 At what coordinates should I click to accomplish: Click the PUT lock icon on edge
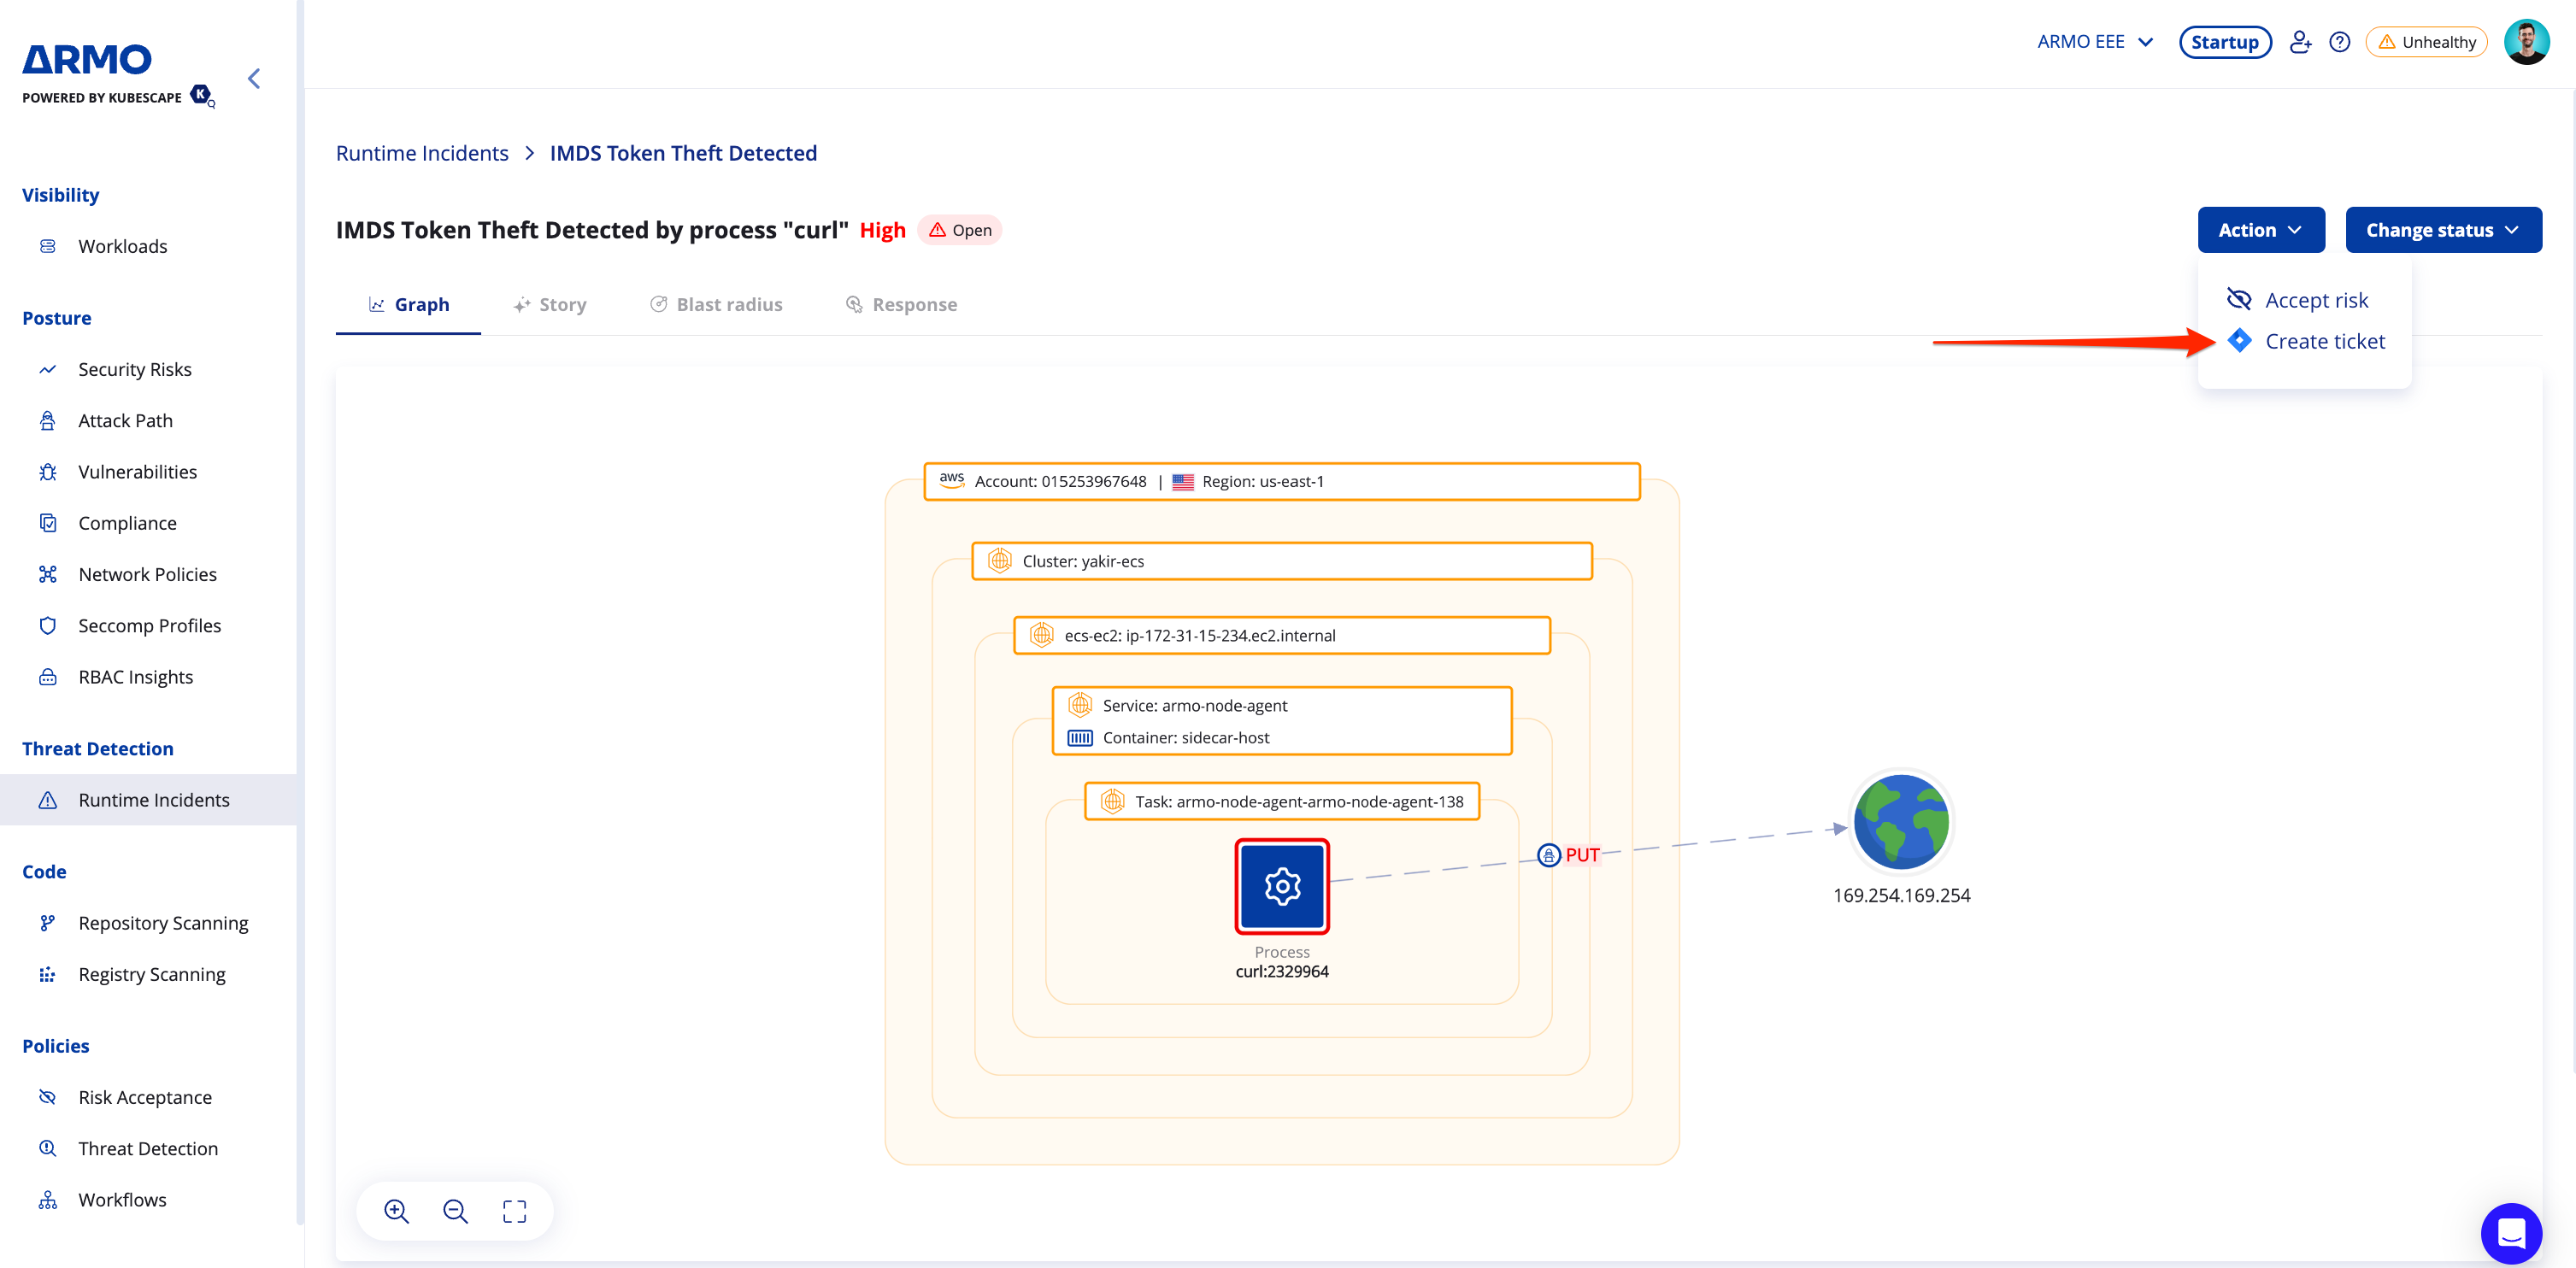pos(1548,855)
